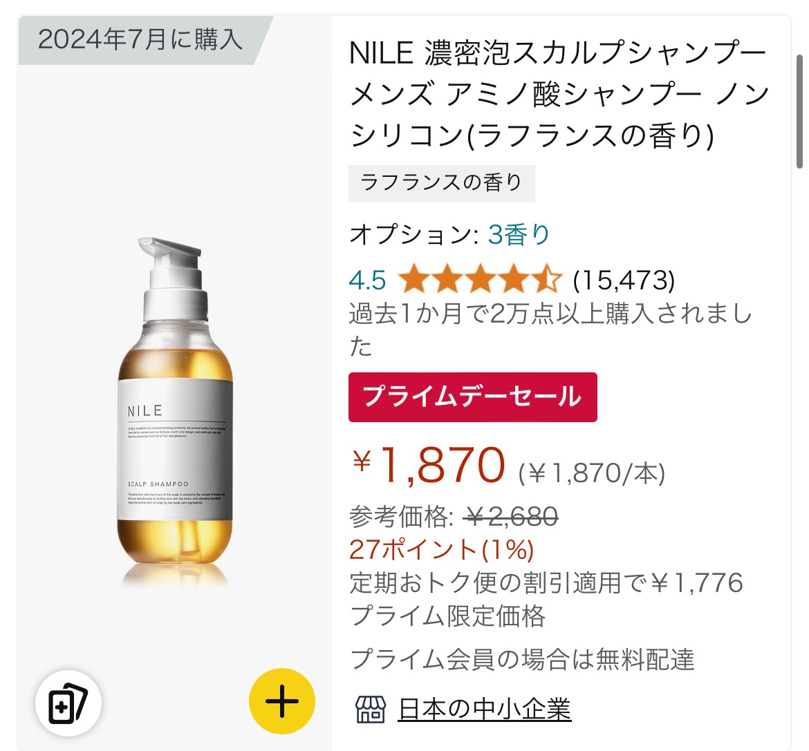This screenshot has height=751, width=809.
Task: Tap the ラフランスの香り variant chip
Action: (x=442, y=184)
